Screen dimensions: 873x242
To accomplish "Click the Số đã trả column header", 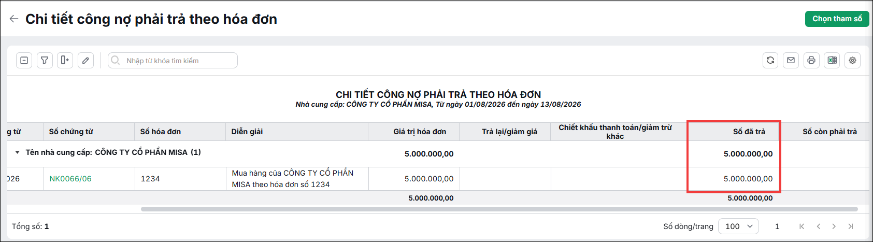I will 749,132.
